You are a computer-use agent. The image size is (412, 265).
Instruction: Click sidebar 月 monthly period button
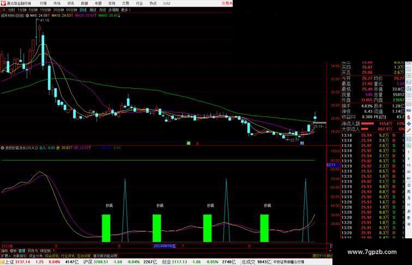coord(409,199)
